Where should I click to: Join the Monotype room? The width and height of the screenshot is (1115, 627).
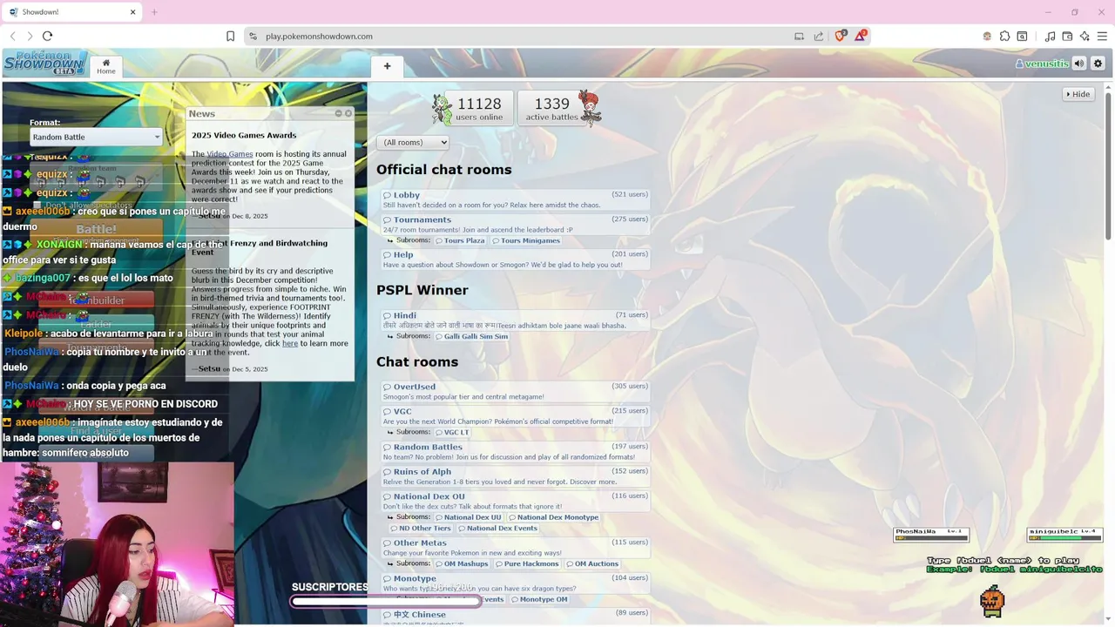[x=515, y=583]
